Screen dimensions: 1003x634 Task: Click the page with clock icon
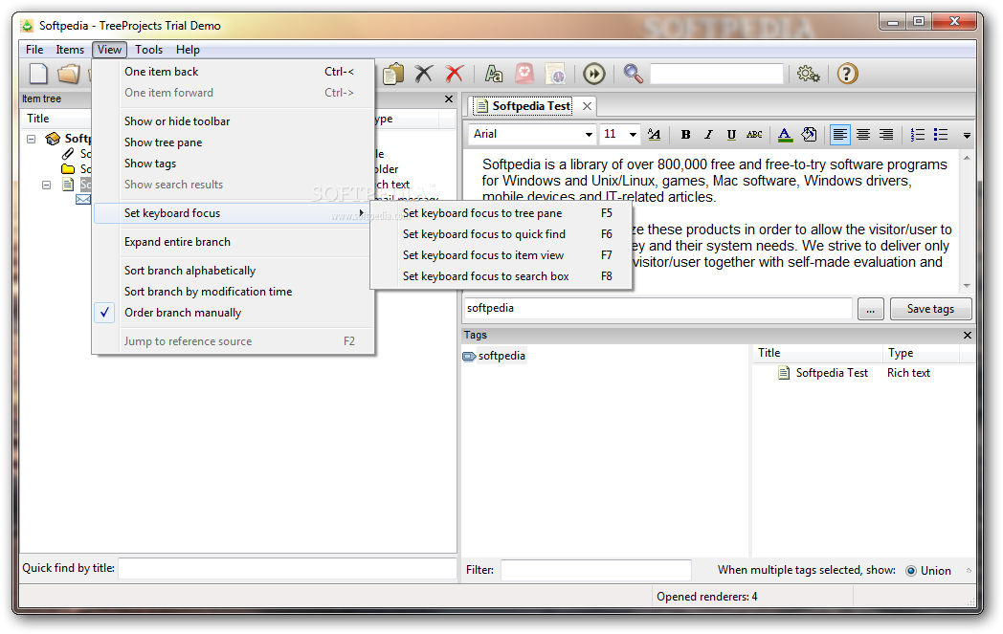(x=555, y=75)
